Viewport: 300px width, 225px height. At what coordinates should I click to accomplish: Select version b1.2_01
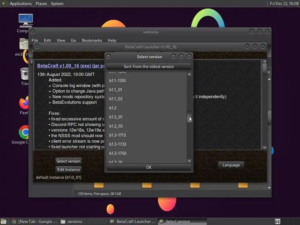[x=146, y=117]
